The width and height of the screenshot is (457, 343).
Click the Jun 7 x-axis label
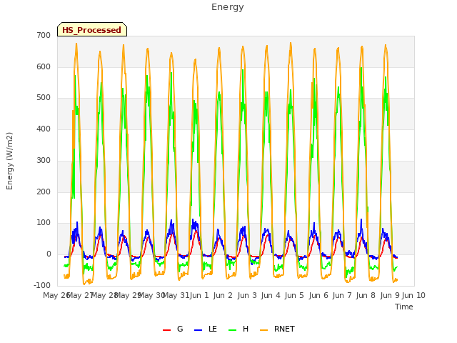point(342,295)
